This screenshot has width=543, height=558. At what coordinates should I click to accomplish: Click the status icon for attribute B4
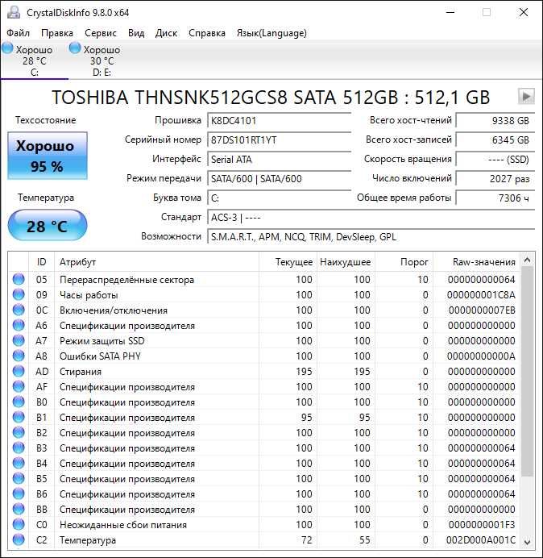[19, 463]
